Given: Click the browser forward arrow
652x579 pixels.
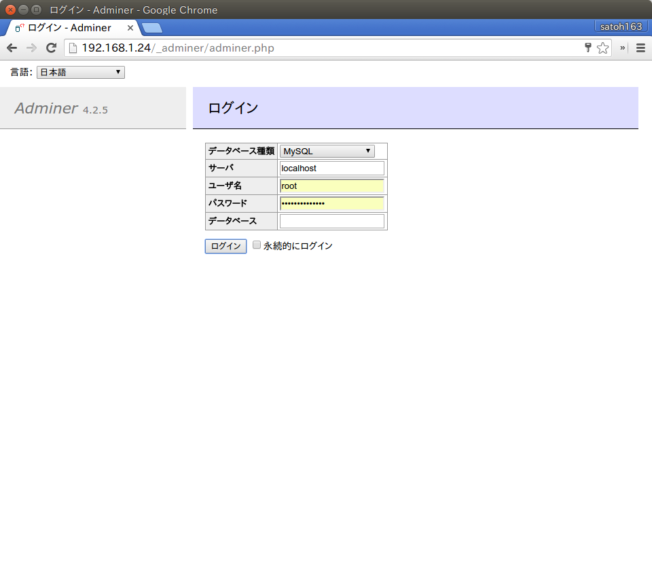Looking at the screenshot, I should [x=32, y=48].
